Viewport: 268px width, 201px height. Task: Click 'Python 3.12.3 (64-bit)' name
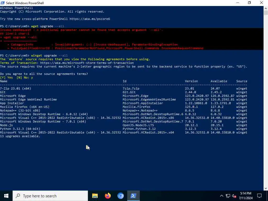coord(20,129)
